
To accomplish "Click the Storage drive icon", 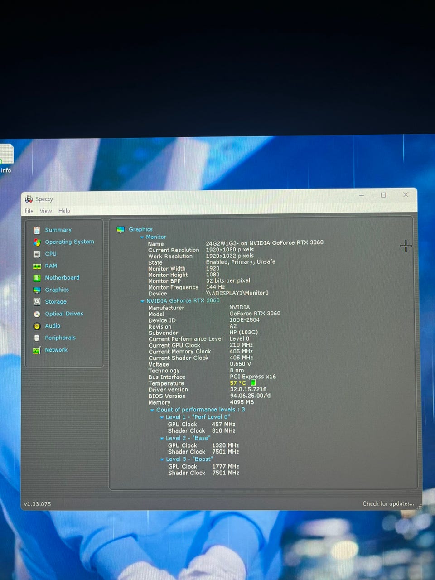I will click(x=37, y=302).
